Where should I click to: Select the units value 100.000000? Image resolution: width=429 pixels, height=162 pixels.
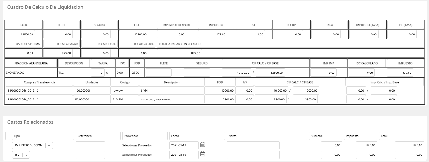tap(92, 90)
